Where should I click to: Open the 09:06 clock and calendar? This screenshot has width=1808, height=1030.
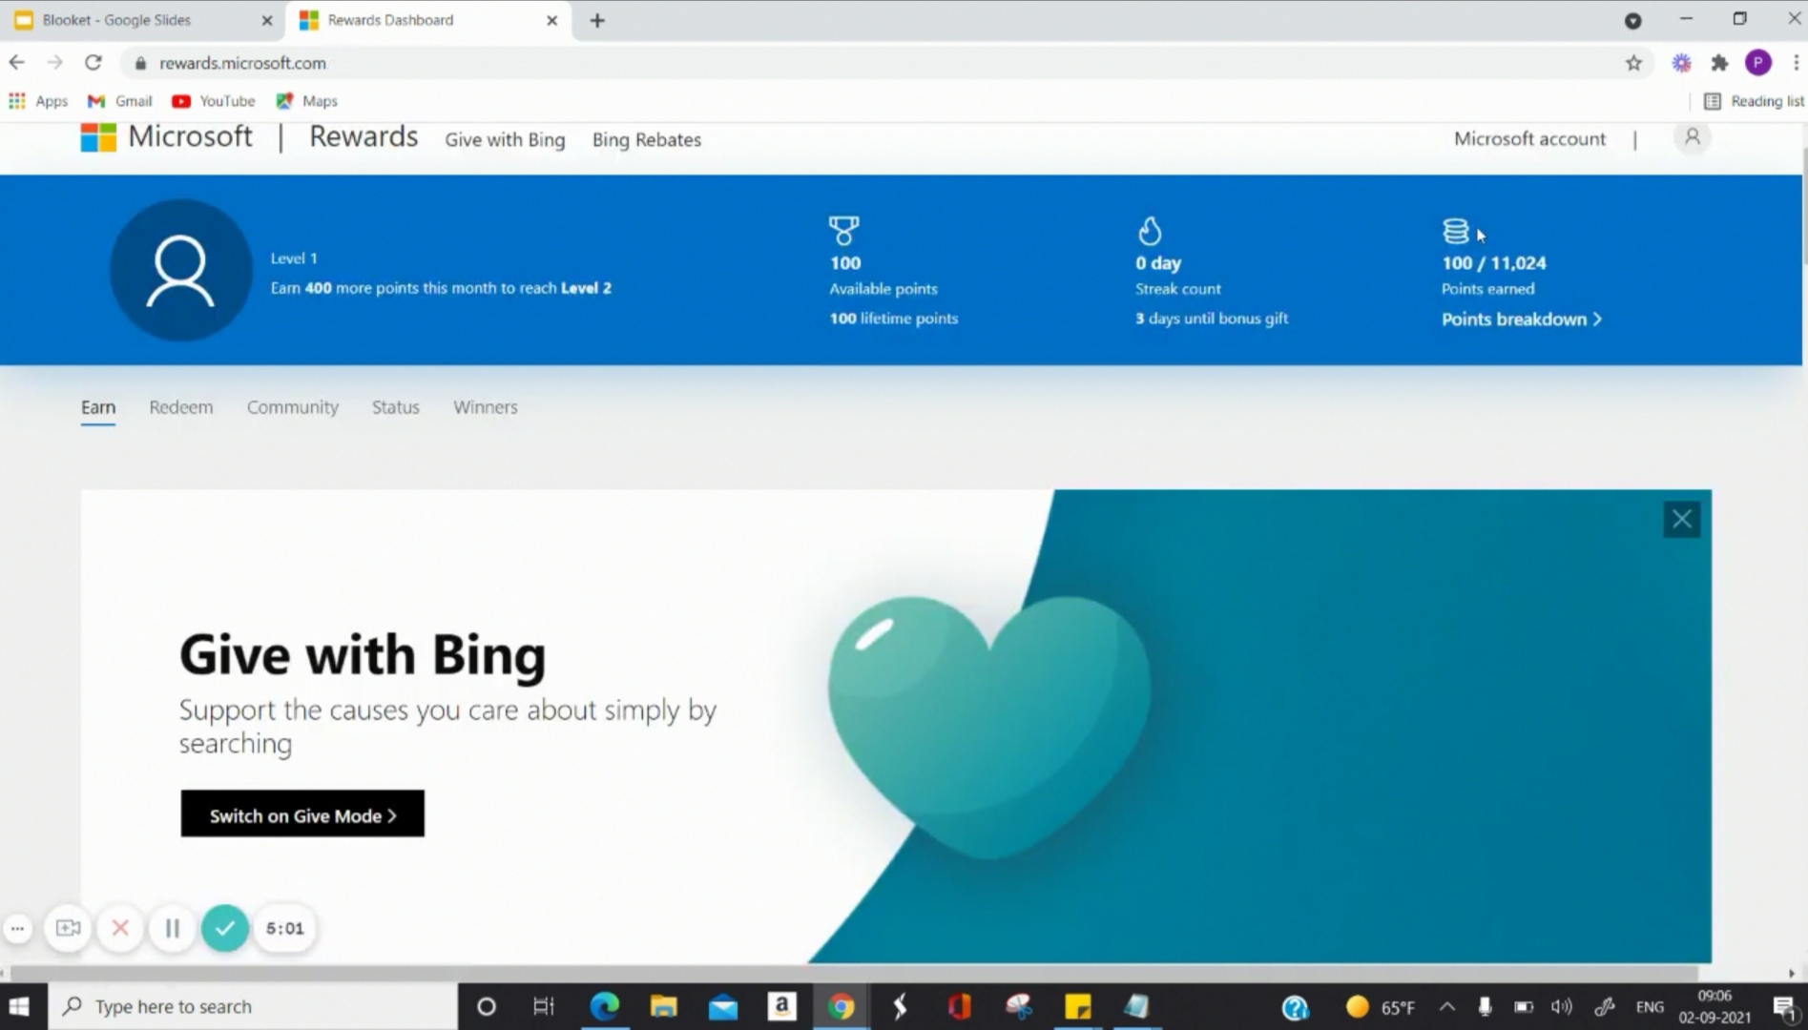[1714, 1007]
